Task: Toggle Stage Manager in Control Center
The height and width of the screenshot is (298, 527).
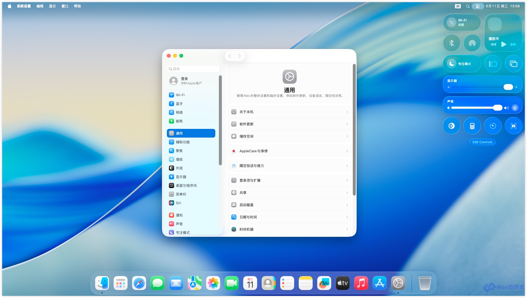Action: (493, 64)
